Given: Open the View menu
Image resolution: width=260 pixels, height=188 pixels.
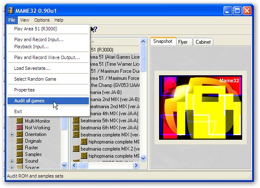Looking at the screenshot, I should click(x=25, y=20).
